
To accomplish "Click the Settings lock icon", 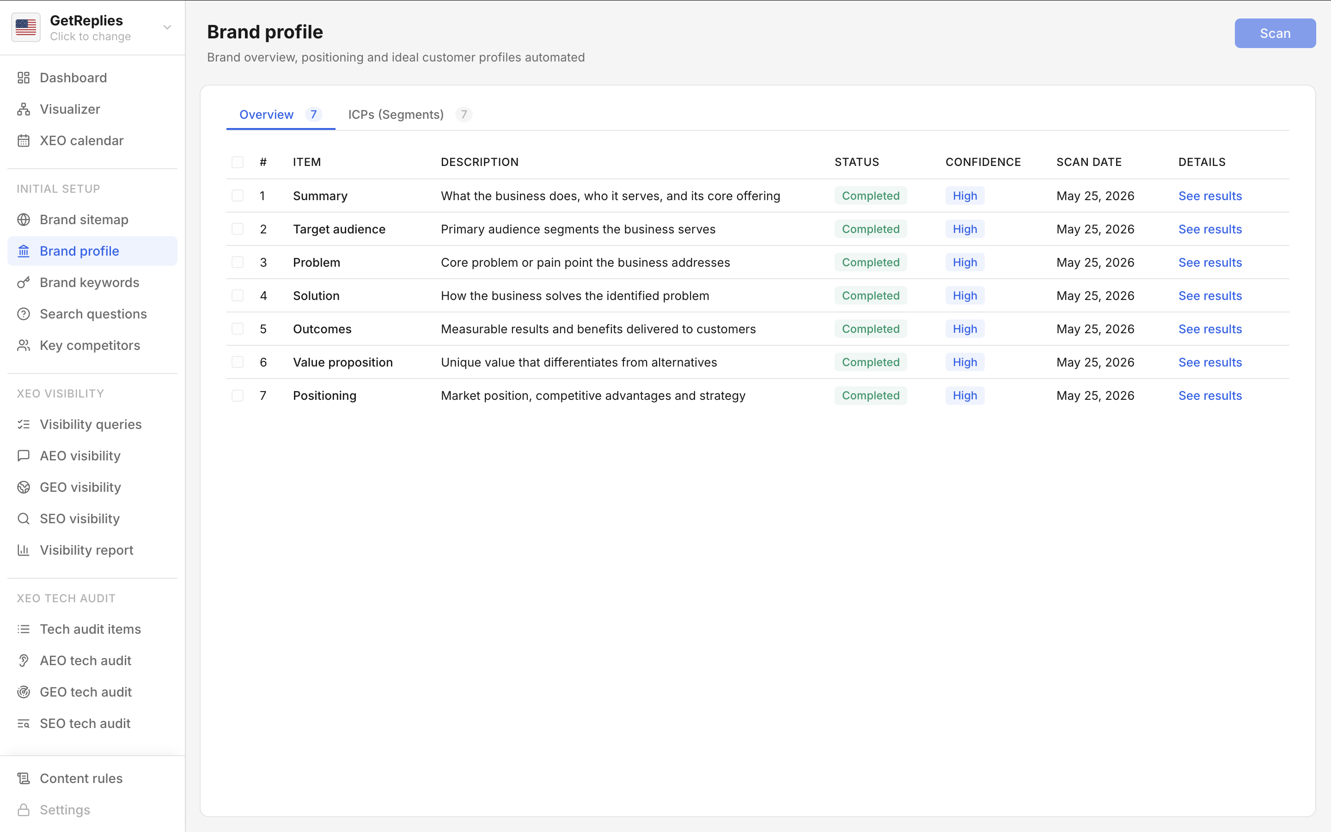I will point(23,809).
